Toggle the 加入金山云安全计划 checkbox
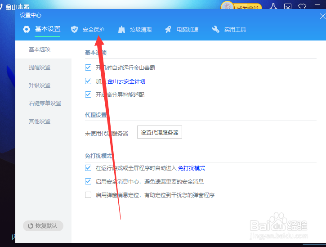This screenshot has height=247, width=326. coord(88,81)
